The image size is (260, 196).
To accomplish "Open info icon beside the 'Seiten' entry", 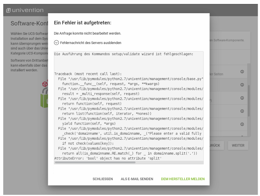I will point(242,72).
